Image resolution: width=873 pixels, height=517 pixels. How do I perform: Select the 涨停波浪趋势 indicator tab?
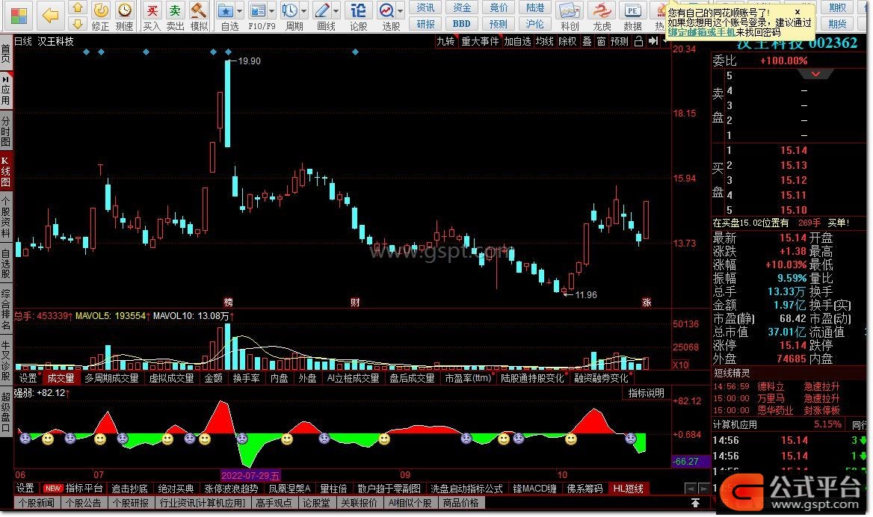pyautogui.click(x=231, y=489)
